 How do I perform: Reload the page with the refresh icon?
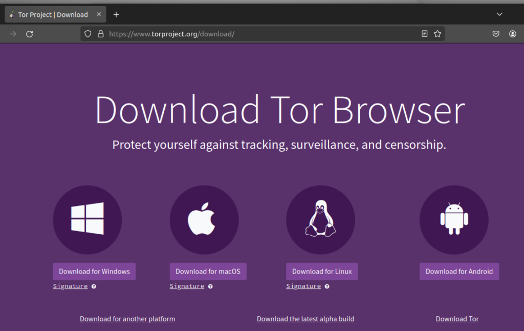(x=30, y=34)
